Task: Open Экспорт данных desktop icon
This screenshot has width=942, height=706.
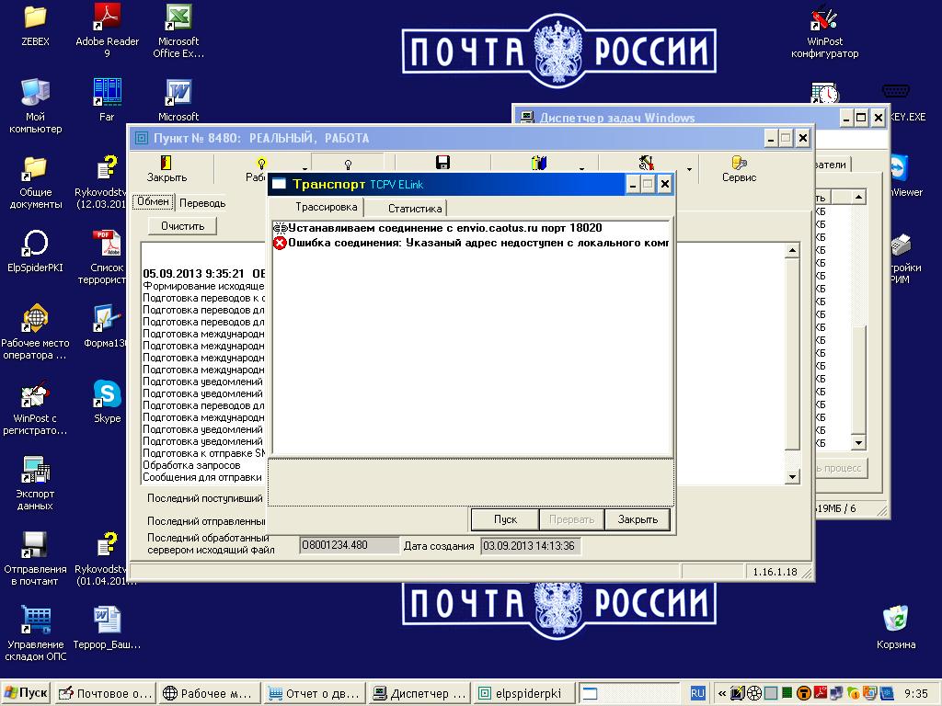Action: click(35, 470)
